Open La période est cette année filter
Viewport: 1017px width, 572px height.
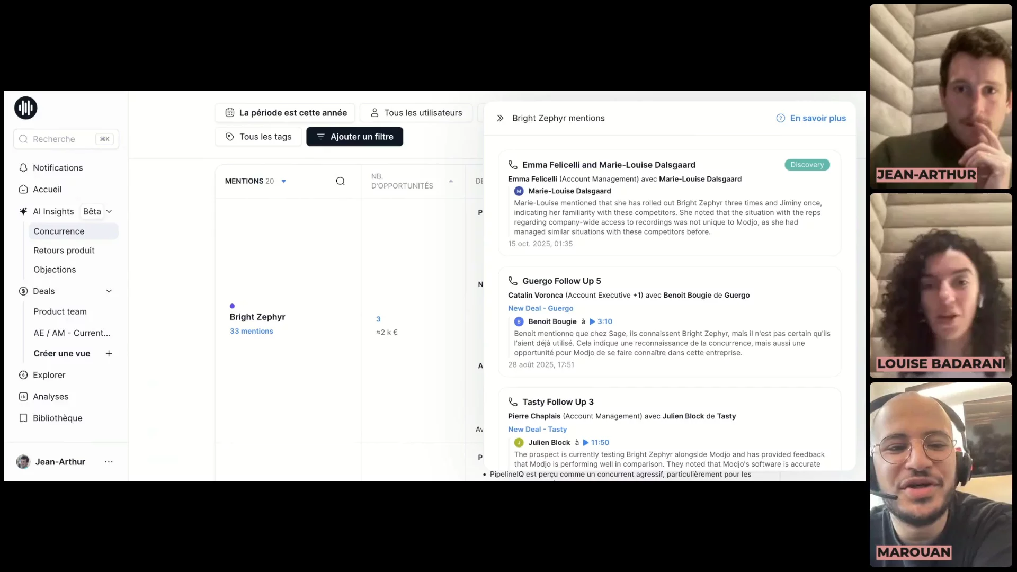[x=286, y=113]
